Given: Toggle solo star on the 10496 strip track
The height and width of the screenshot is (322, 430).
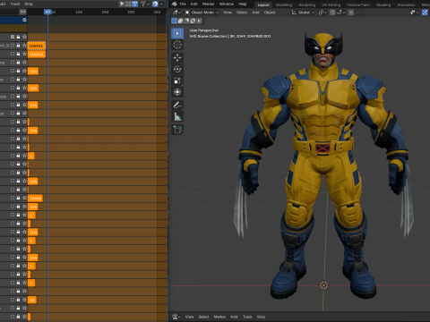Looking at the screenshot, I should (24, 198).
